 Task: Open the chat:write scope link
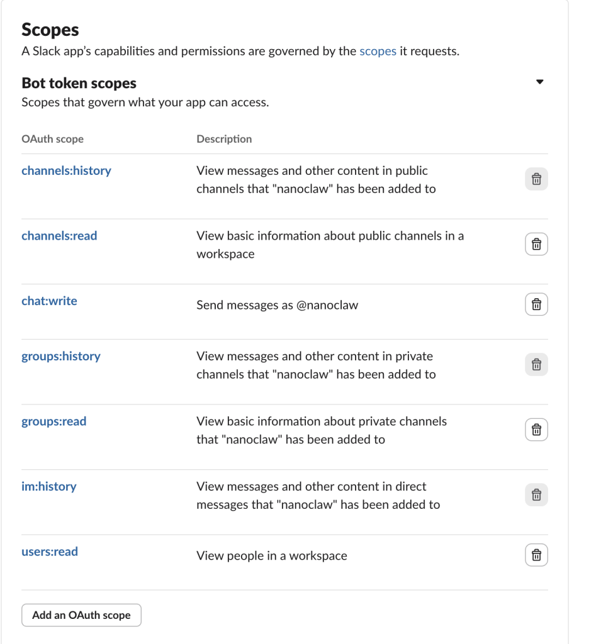49,301
